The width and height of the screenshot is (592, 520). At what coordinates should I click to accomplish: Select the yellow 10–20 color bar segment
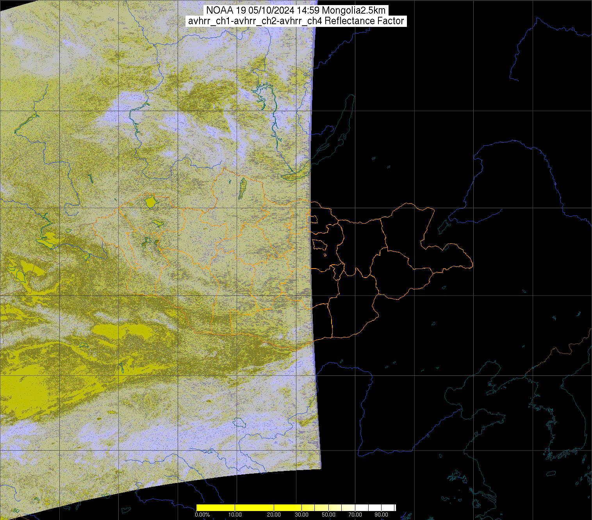[x=254, y=507]
